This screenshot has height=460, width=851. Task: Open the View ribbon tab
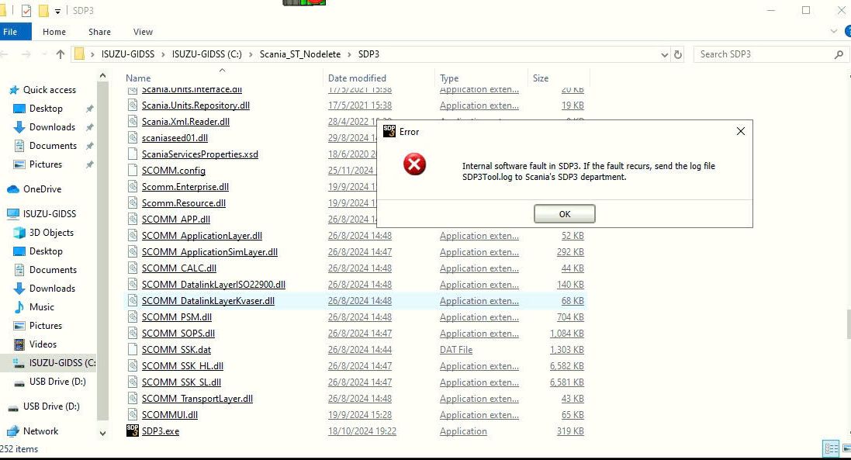coord(143,32)
